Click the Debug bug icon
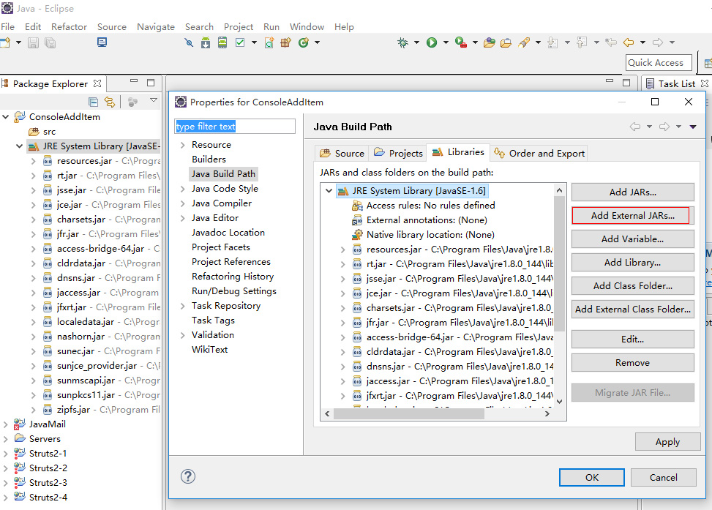Viewport: 712px width, 510px height. pyautogui.click(x=402, y=42)
